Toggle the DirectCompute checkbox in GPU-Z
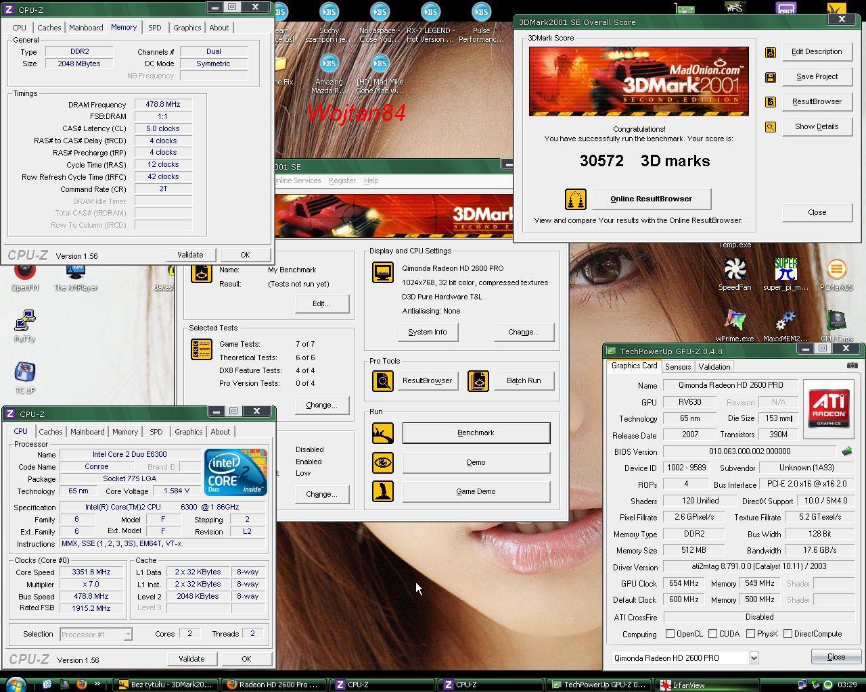The height and width of the screenshot is (692, 866). 788,634
